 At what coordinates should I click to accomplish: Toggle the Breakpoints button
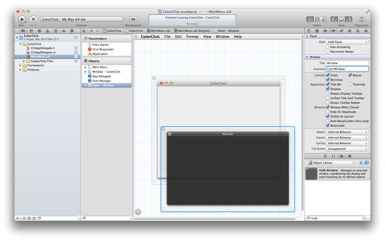click(133, 19)
